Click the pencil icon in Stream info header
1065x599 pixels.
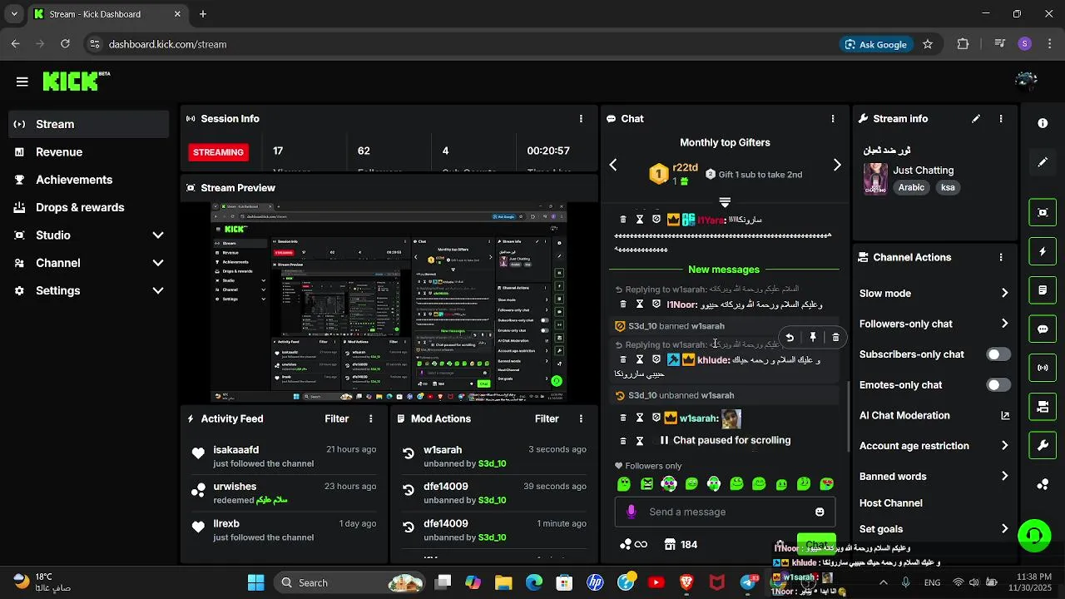[976, 119]
